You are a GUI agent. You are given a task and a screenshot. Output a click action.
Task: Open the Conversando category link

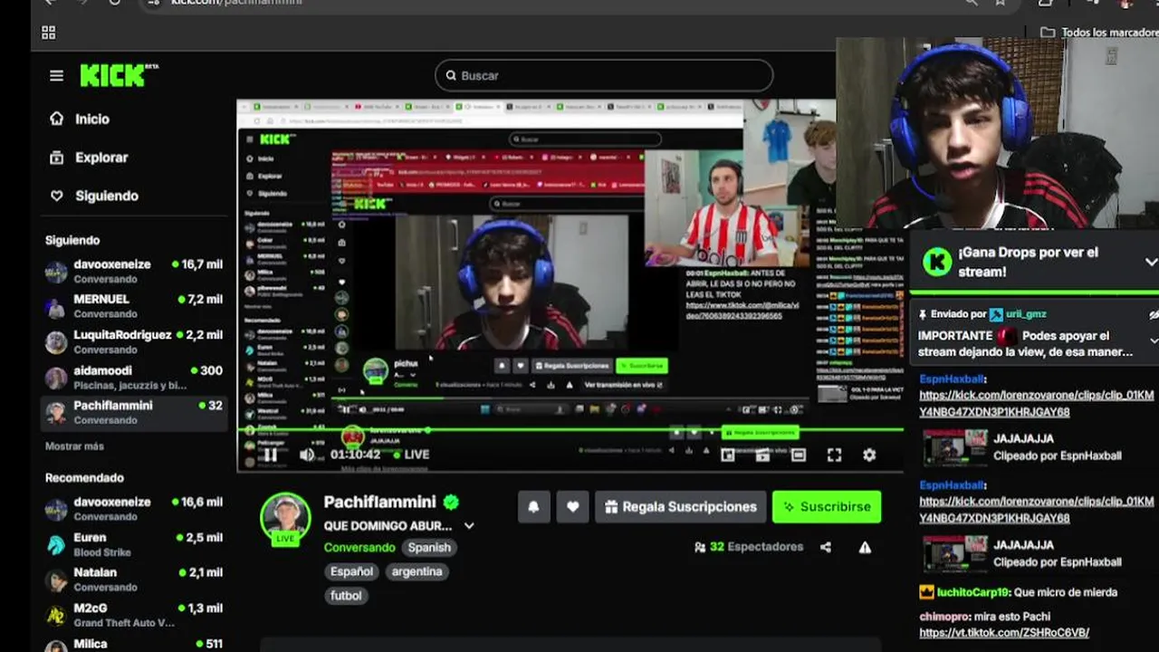[x=359, y=548]
